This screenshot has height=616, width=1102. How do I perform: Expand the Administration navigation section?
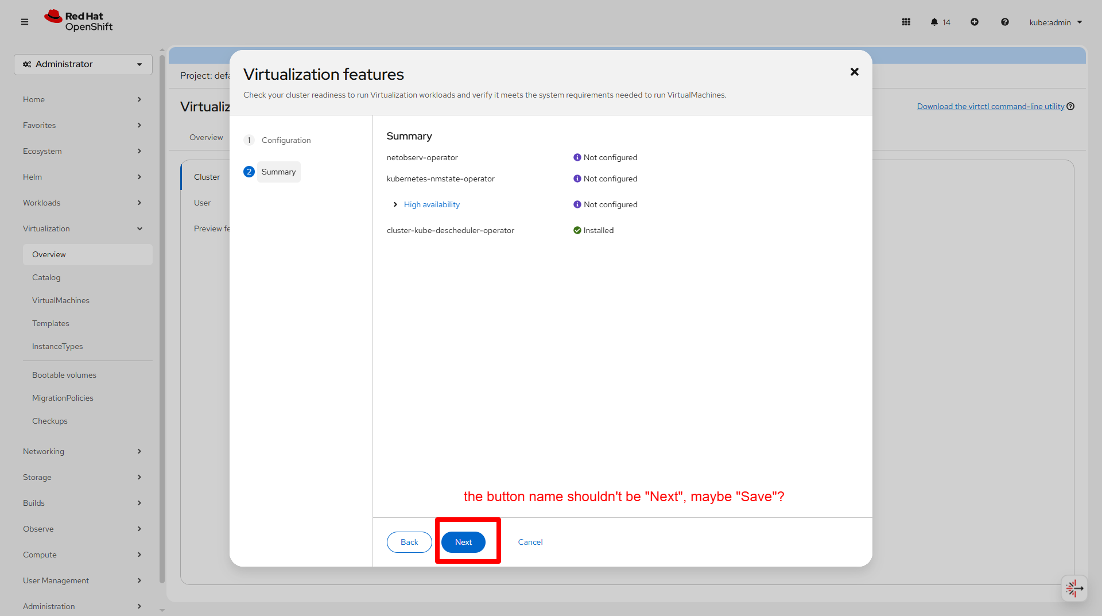[x=83, y=606]
